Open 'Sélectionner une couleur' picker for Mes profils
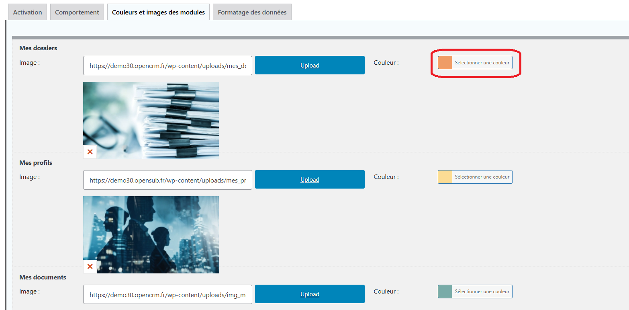This screenshot has height=310, width=629. 482,177
